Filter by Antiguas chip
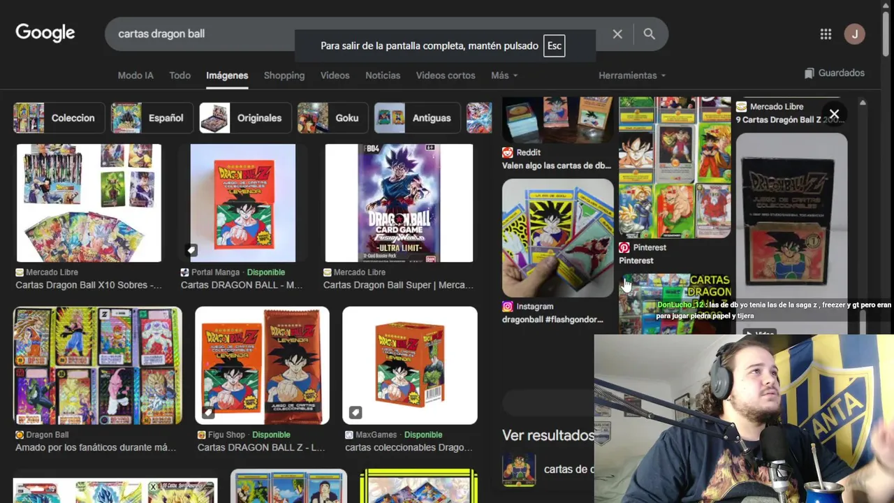This screenshot has height=503, width=894. coord(418,118)
